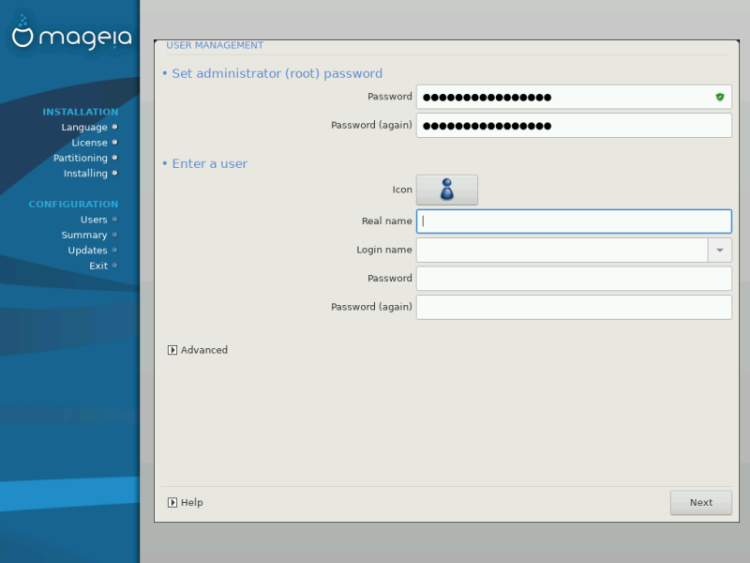
Task: Click the 'Icon' label
Action: [402, 190]
